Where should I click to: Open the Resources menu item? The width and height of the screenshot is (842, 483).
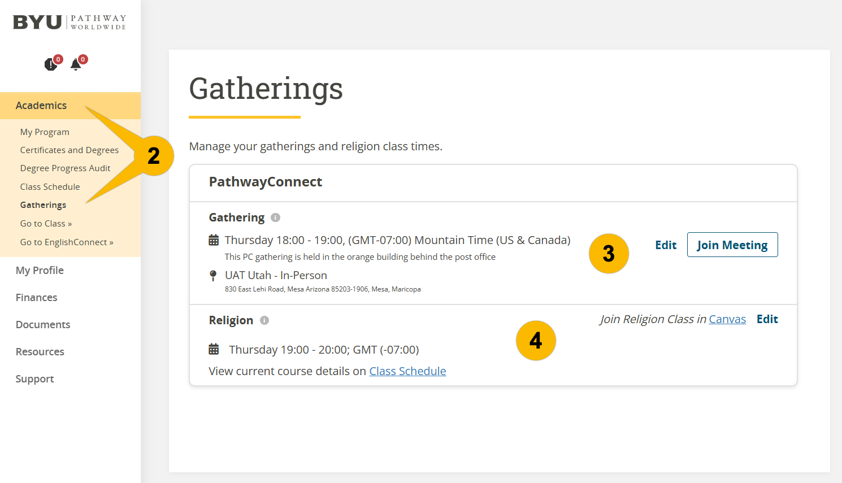pyautogui.click(x=40, y=352)
